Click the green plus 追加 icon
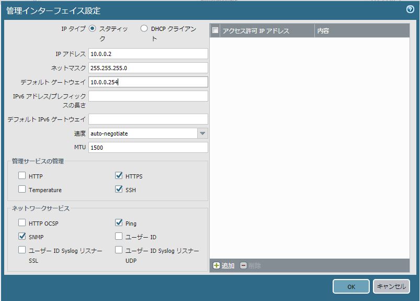The image size is (420, 301). (x=217, y=266)
